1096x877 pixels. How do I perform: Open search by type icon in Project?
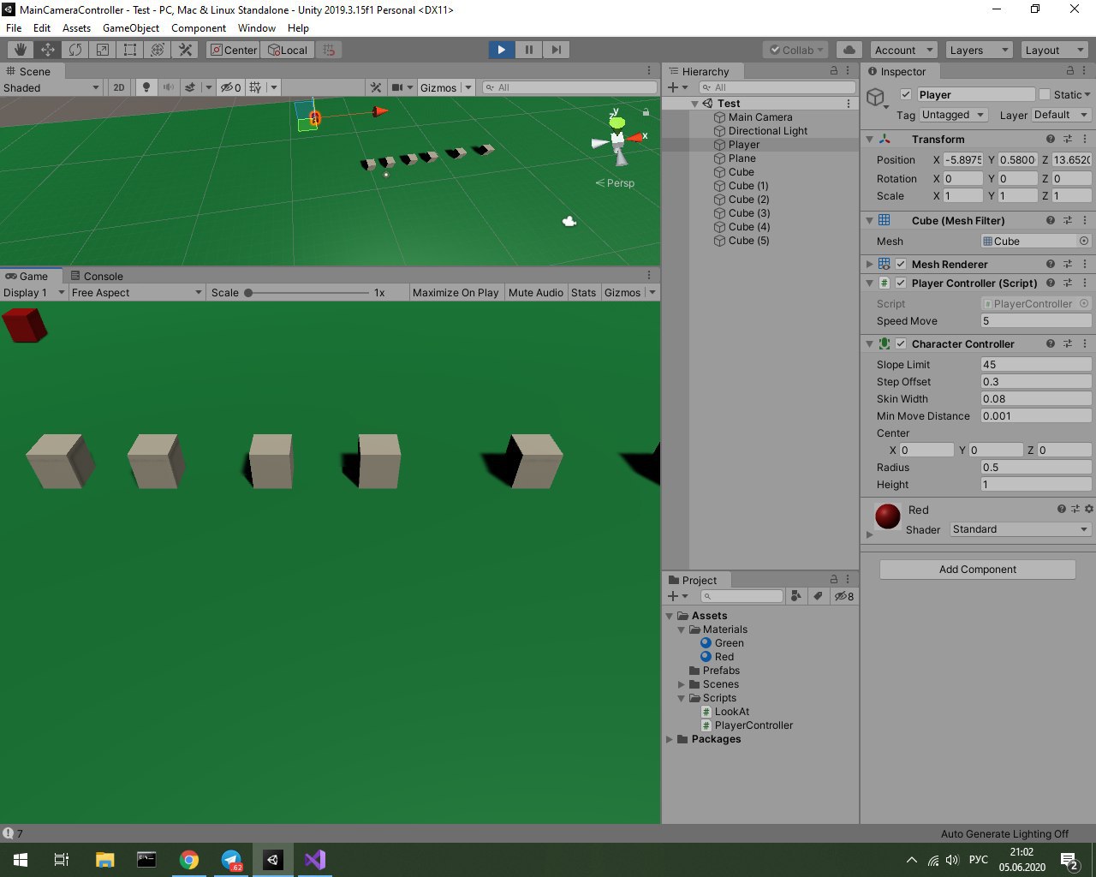pyautogui.click(x=796, y=596)
